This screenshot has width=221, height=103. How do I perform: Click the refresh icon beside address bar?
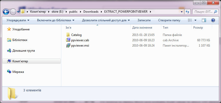tap(188, 12)
